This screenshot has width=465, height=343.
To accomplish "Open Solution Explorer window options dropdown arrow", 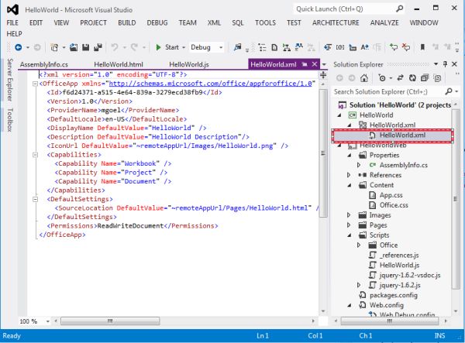I will click(436, 64).
